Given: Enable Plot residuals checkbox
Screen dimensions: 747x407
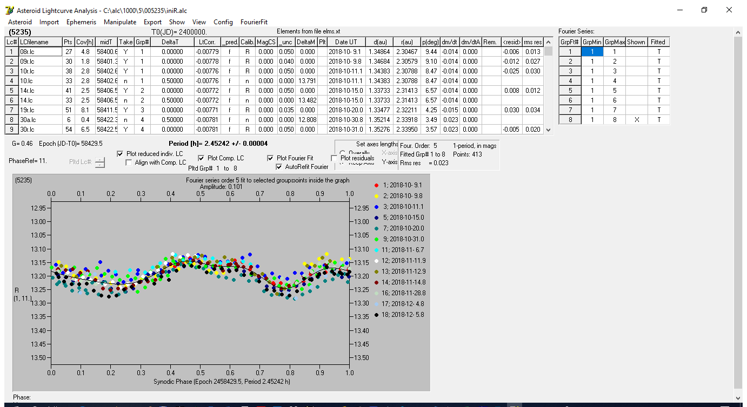Looking at the screenshot, I should click(334, 158).
